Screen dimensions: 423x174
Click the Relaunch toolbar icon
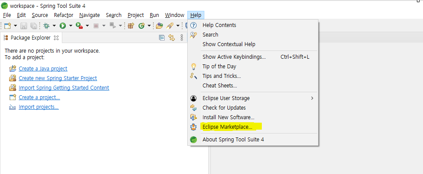112,26
